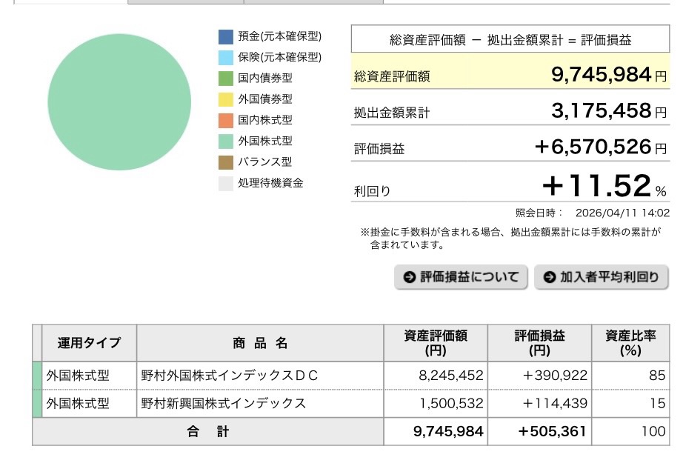The image size is (683, 463).
Task: Click the 資産比率(%) column header
Action: tap(630, 343)
